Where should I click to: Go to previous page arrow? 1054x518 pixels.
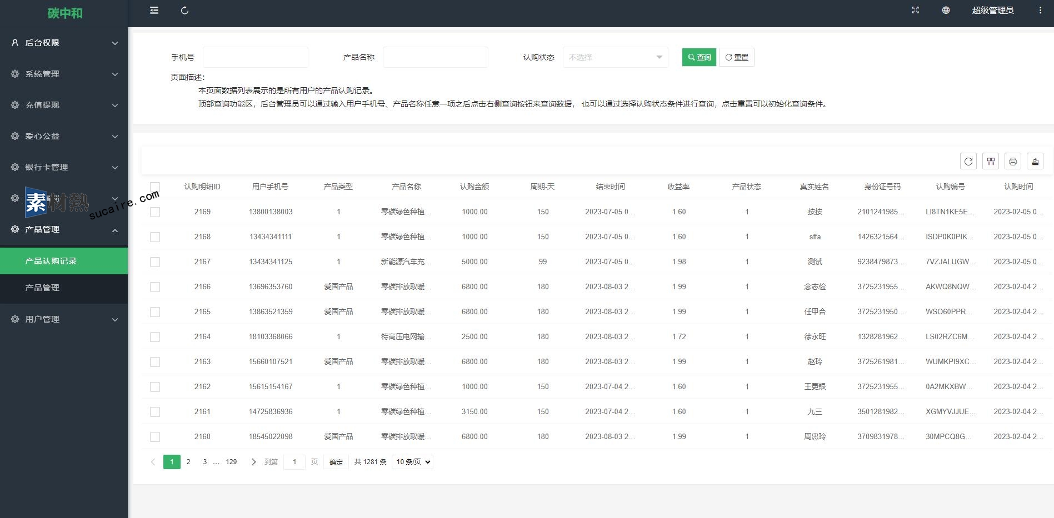153,462
